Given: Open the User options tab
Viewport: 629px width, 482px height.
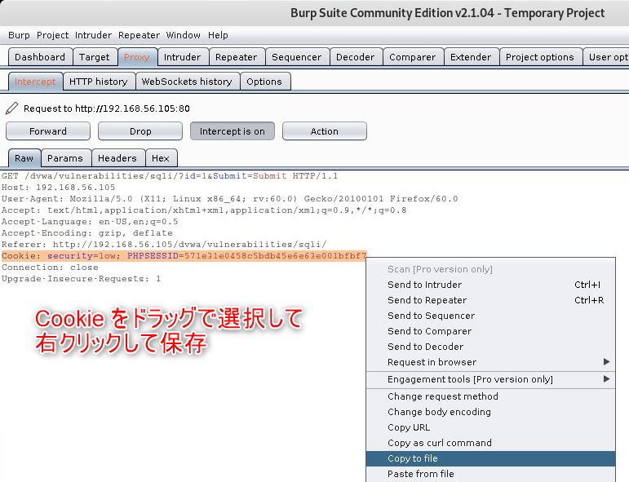Looking at the screenshot, I should 607,57.
